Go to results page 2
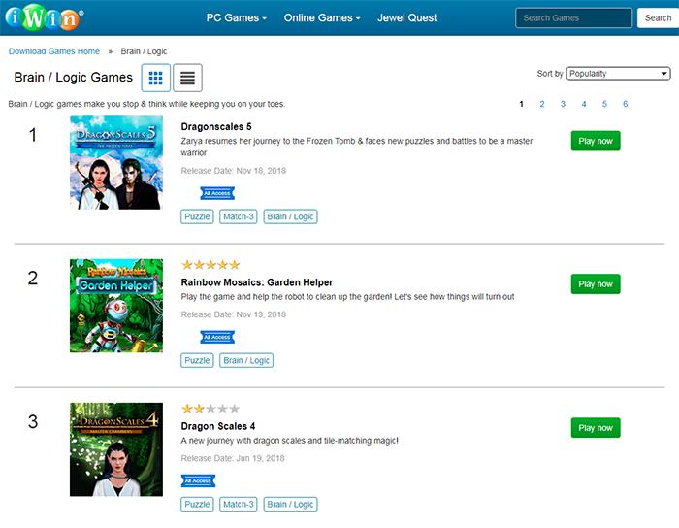The image size is (679, 528). [542, 104]
